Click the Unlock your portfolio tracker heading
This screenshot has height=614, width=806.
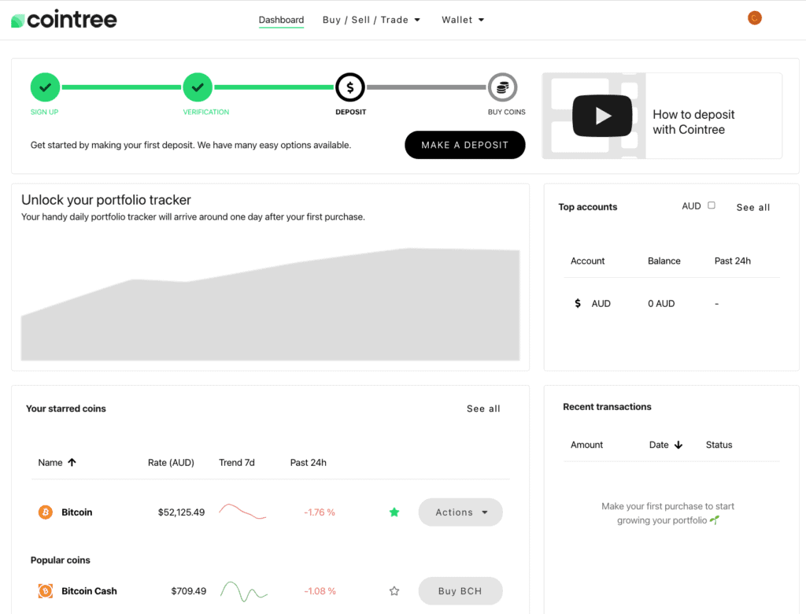[x=106, y=199]
